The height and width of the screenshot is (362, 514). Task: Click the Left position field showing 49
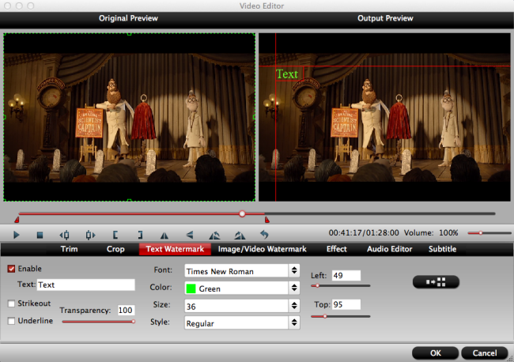[346, 276]
